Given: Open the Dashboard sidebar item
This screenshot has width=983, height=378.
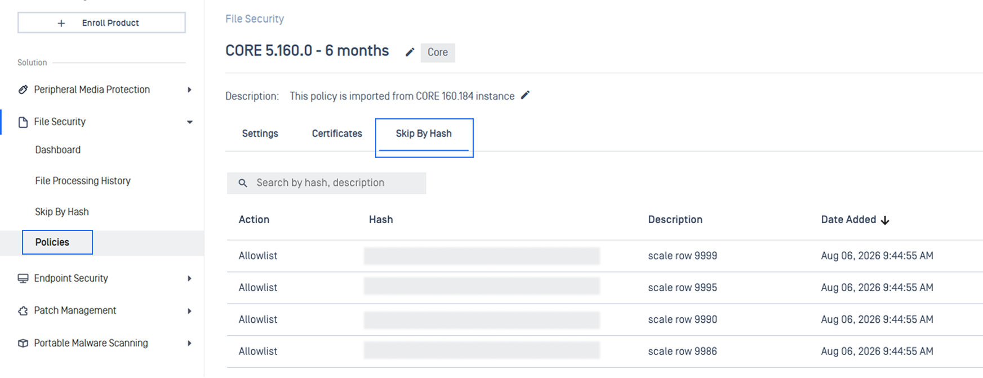Looking at the screenshot, I should pos(58,150).
